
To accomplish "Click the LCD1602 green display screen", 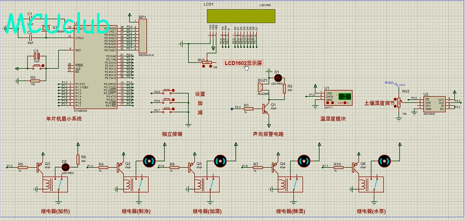I will coord(241,16).
